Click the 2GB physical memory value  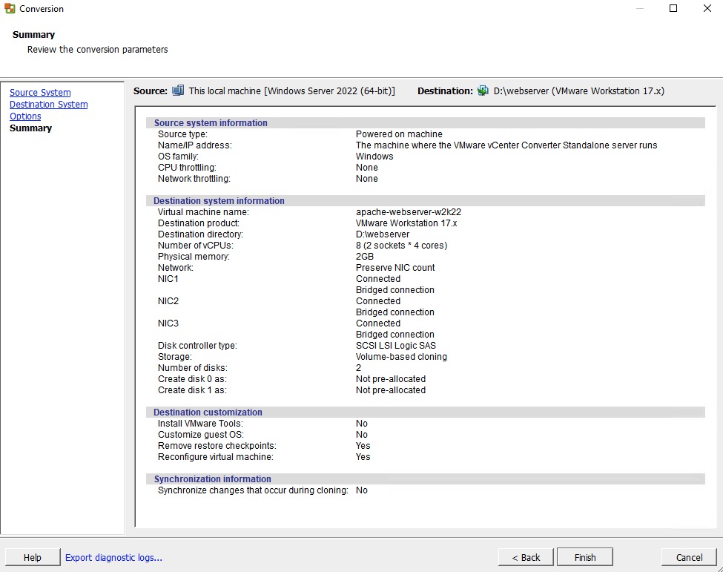click(x=365, y=256)
